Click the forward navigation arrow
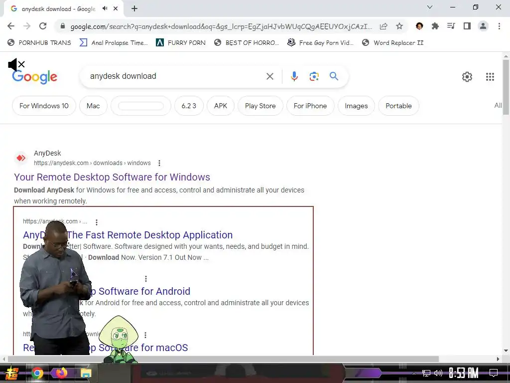The width and height of the screenshot is (510, 383). pos(27,26)
